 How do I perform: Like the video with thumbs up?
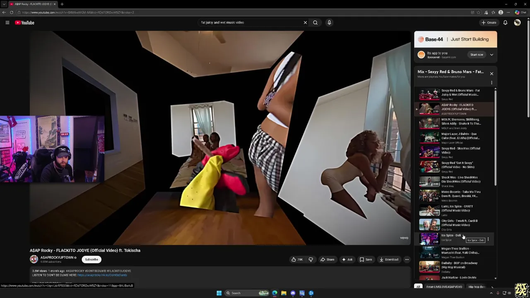click(x=297, y=260)
